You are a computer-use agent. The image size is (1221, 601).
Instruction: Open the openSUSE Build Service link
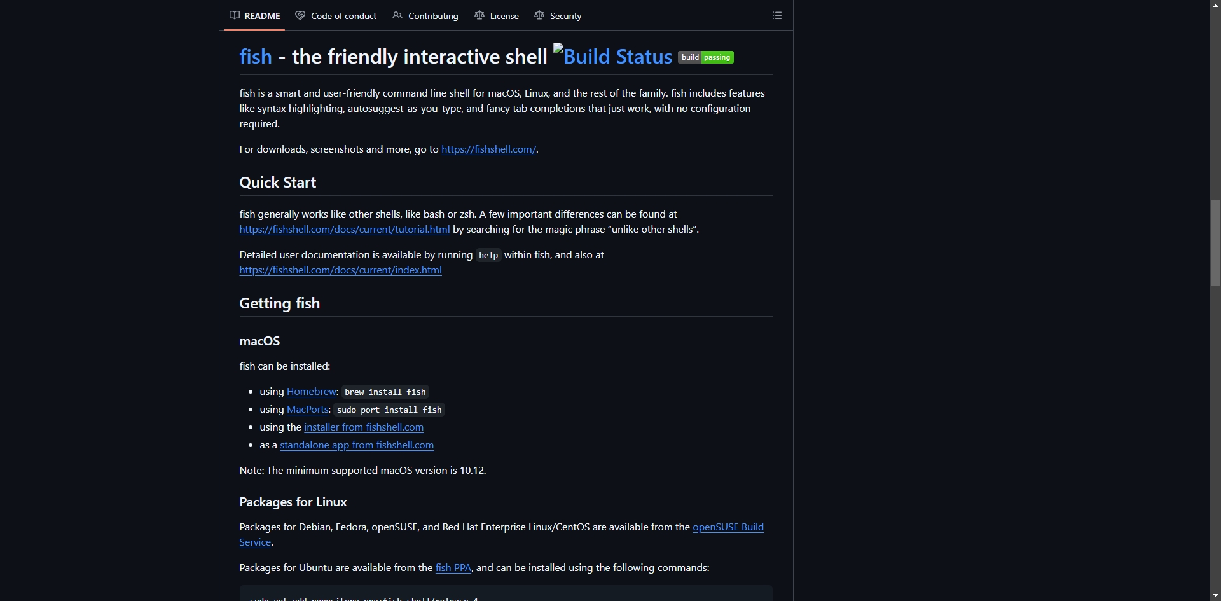(728, 527)
